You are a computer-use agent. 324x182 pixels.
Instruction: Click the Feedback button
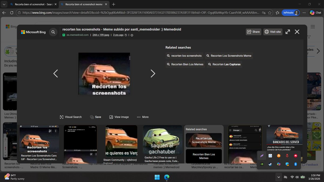tap(310, 165)
